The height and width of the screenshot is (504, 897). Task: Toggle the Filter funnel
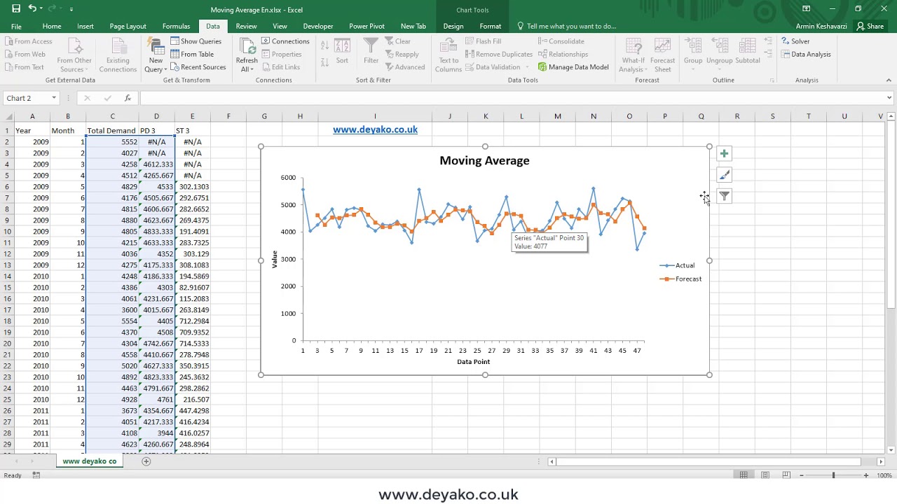click(x=371, y=52)
